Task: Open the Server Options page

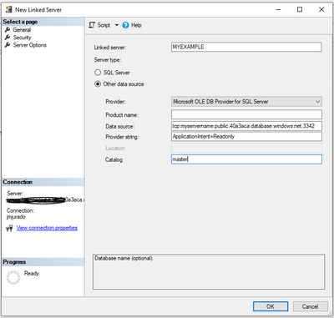Action: pyautogui.click(x=30, y=45)
